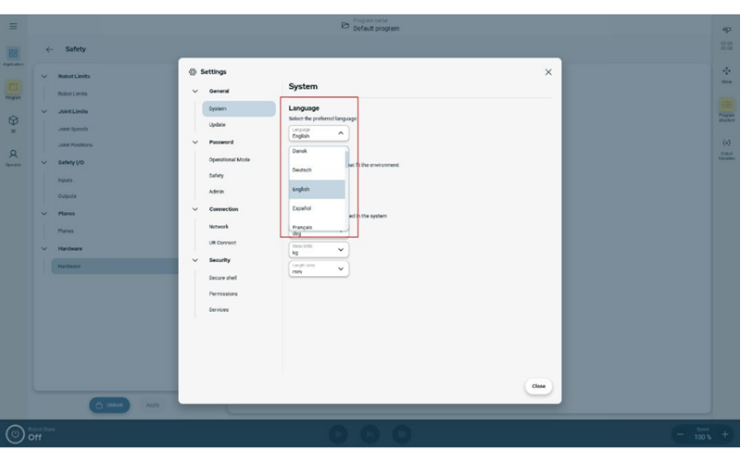Open the Mass Units kg dropdown
The image size is (741, 463).
tap(319, 250)
